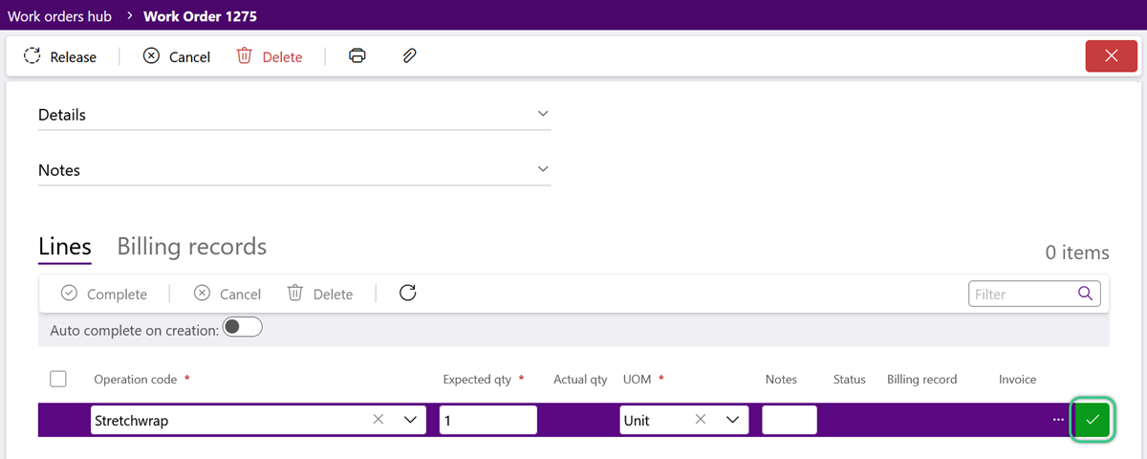The image size is (1147, 459).
Task: Open the row's three-dots more options
Action: click(x=1058, y=420)
